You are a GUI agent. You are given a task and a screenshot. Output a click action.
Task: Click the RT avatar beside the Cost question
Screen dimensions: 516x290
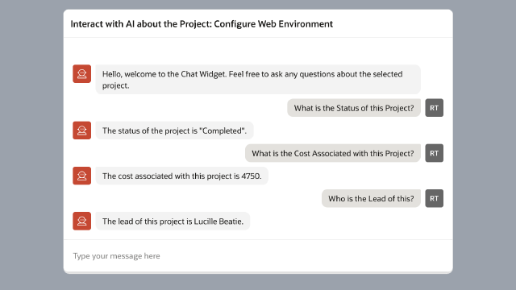coord(434,153)
